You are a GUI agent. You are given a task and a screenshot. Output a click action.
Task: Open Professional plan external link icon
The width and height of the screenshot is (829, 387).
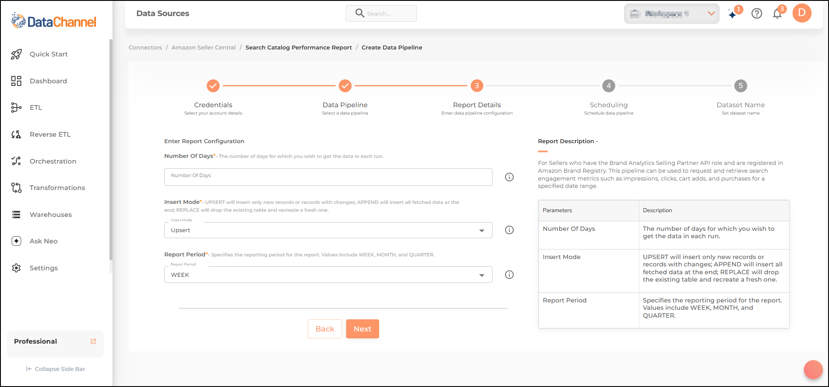pos(93,341)
